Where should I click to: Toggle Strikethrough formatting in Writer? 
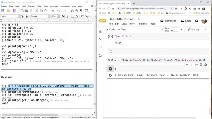click(77, 16)
